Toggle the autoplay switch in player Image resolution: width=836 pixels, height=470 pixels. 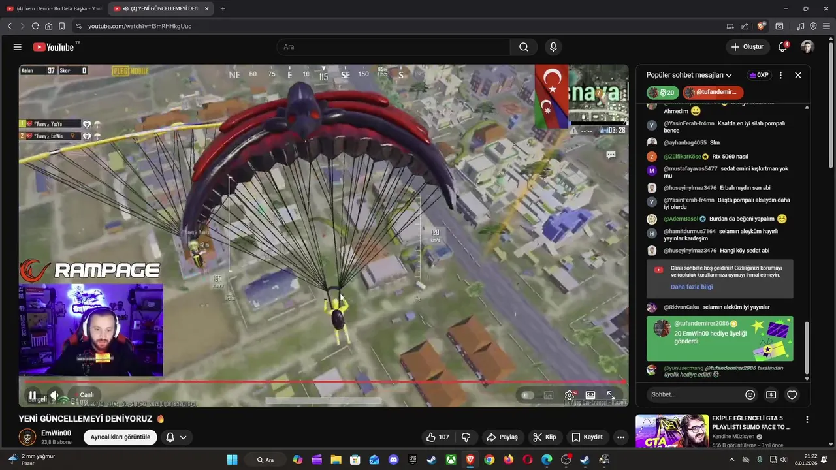(527, 395)
